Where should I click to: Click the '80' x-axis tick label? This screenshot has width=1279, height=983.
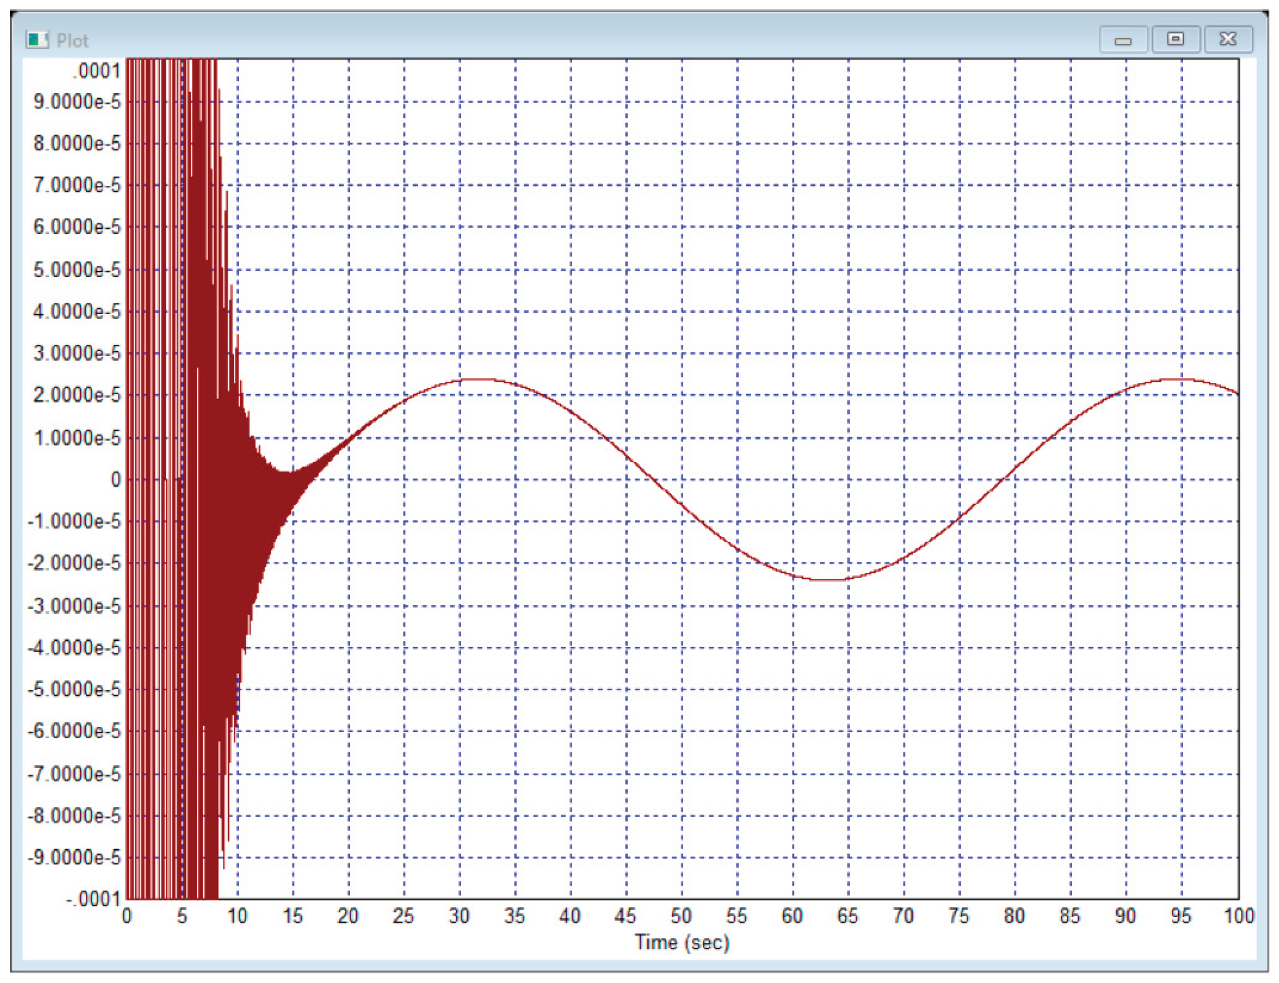(1014, 916)
